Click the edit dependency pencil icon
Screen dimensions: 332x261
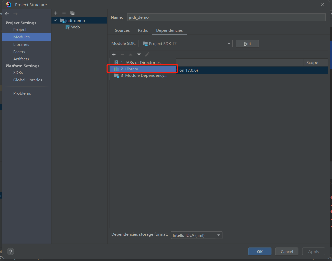tap(147, 55)
